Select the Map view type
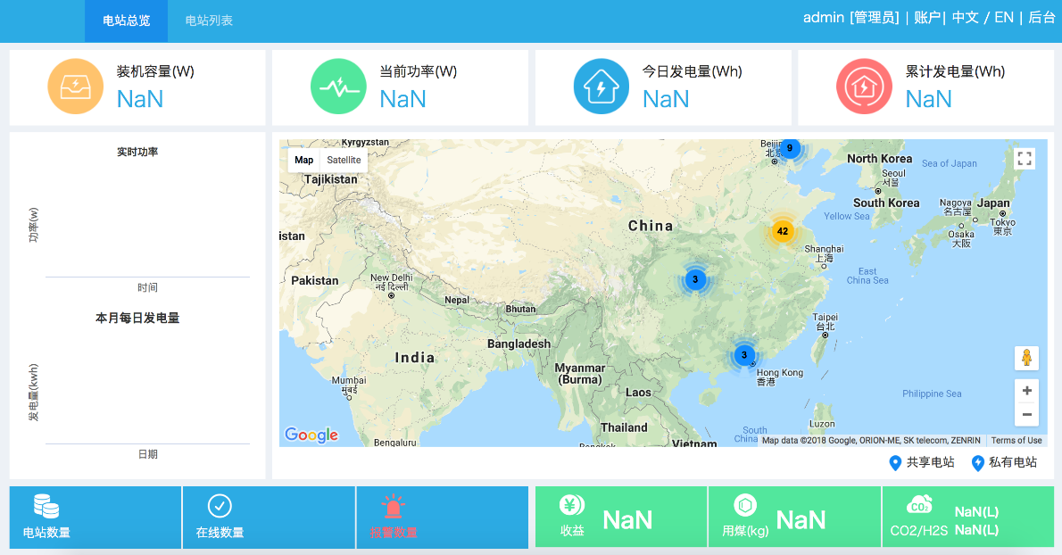The image size is (1062, 555). tap(304, 160)
